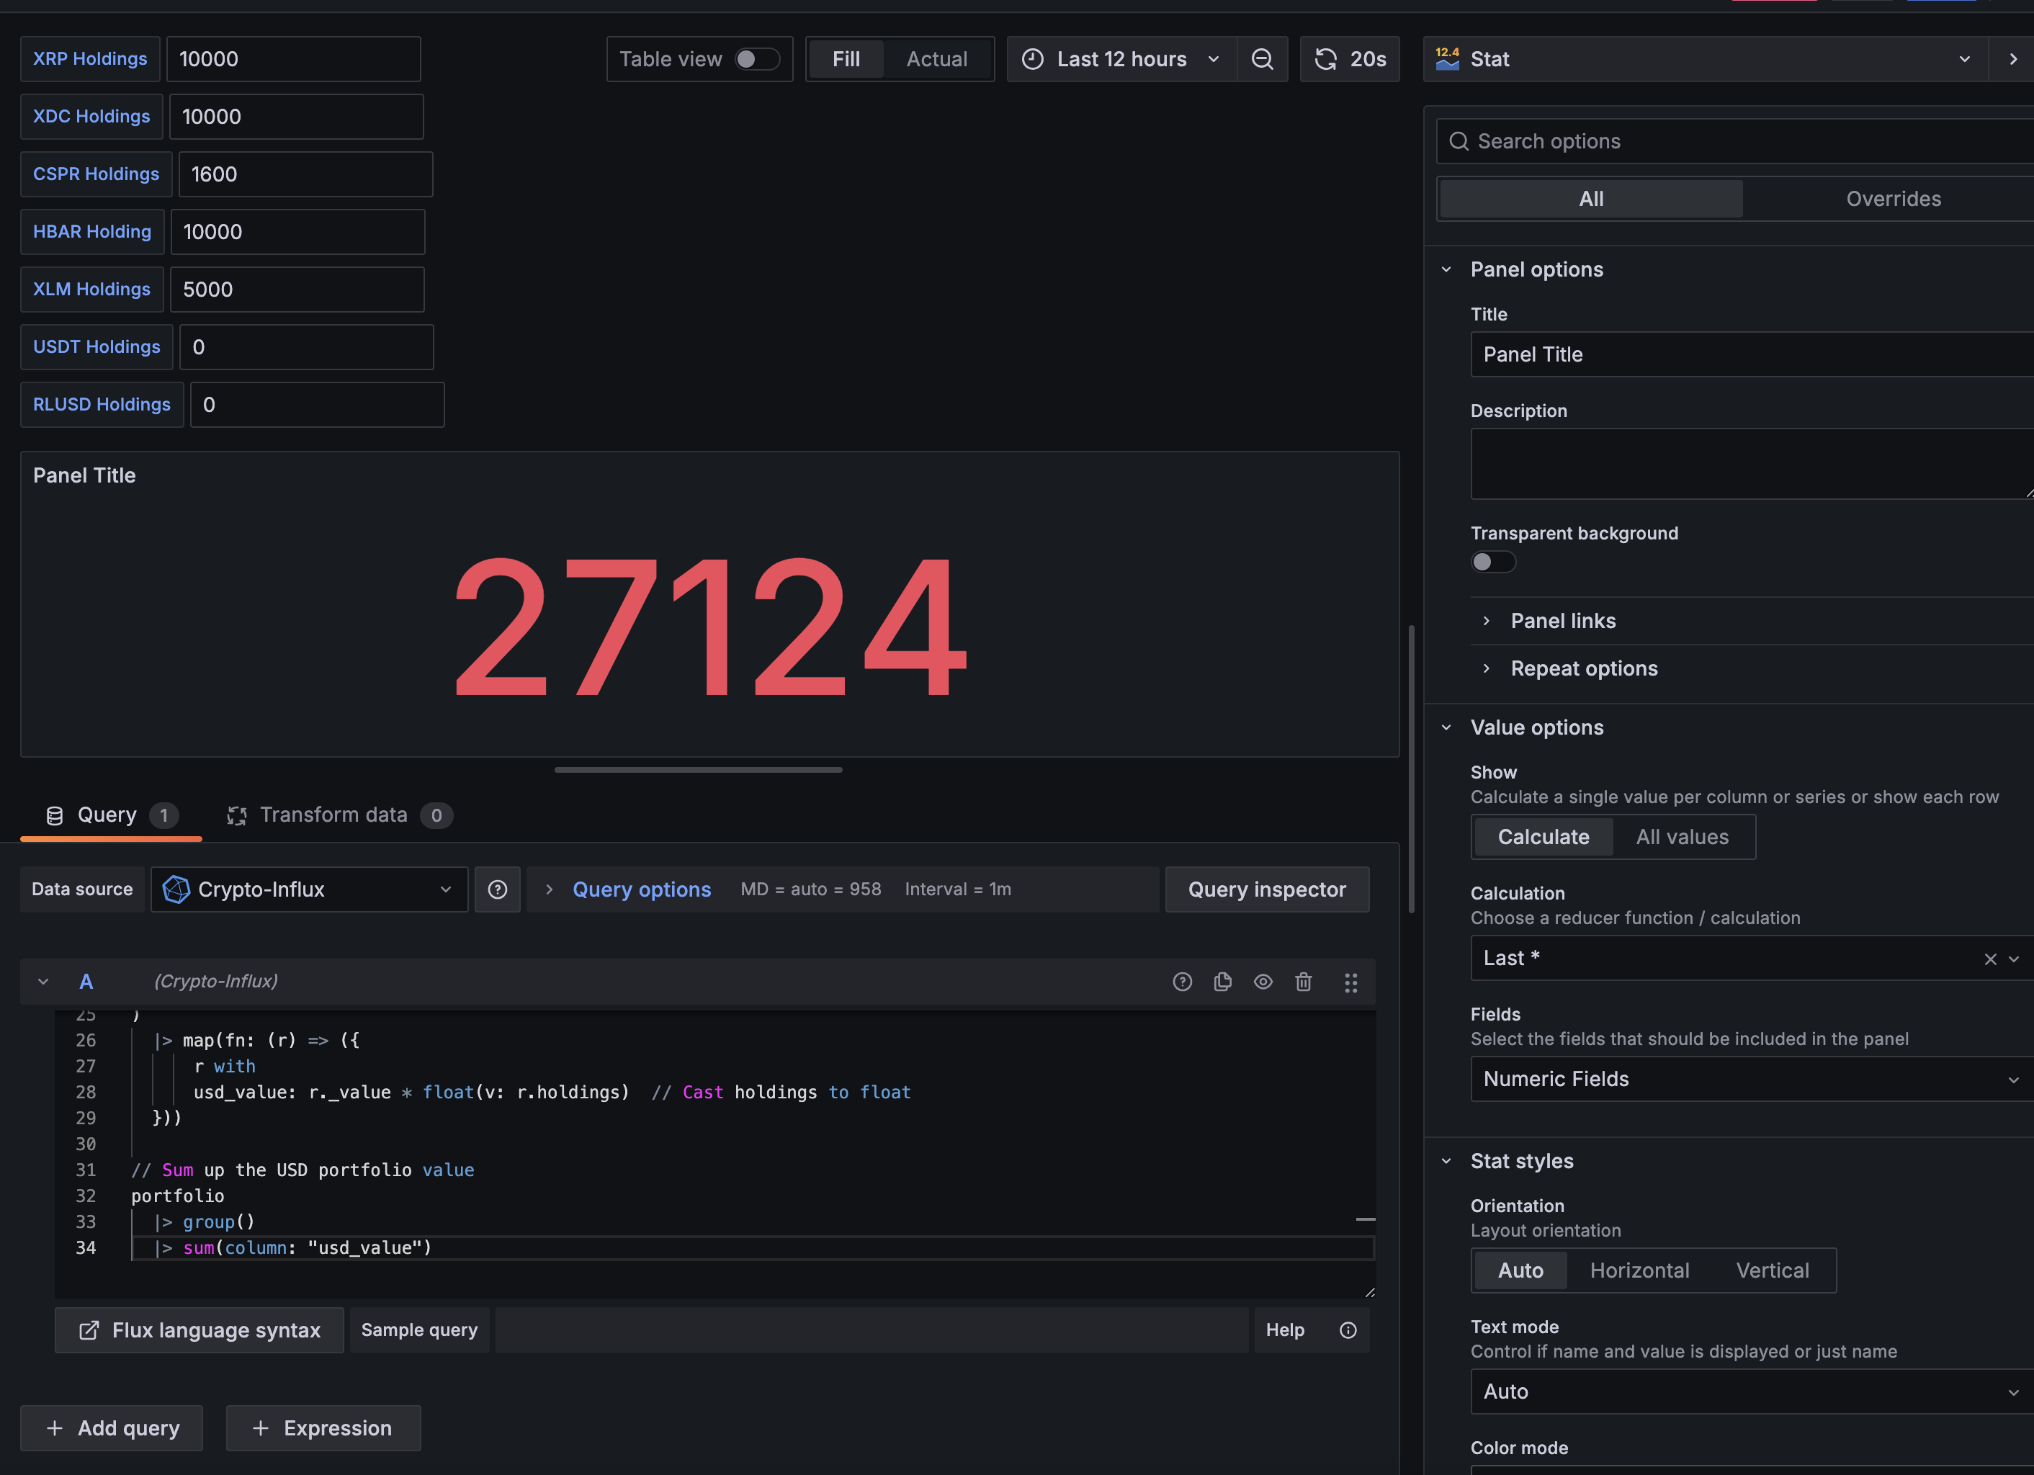Click the XRP Holdings input field
The image size is (2034, 1475).
293,59
